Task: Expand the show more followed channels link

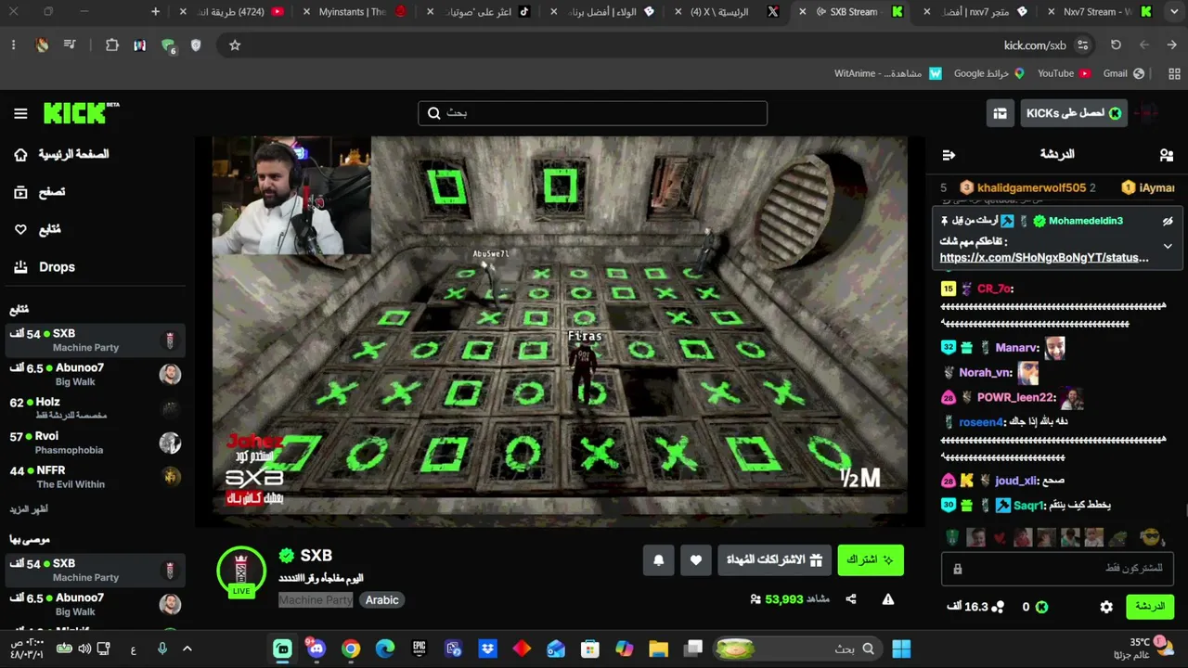Action: point(29,509)
